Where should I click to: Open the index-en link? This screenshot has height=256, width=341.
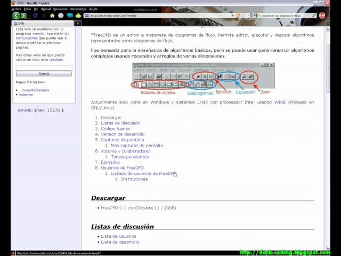26,95
